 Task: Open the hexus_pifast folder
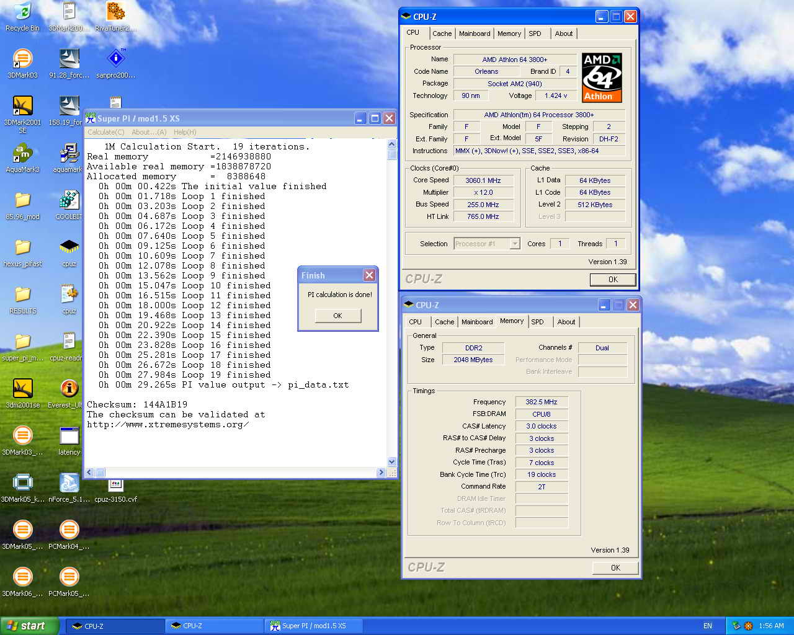point(22,252)
